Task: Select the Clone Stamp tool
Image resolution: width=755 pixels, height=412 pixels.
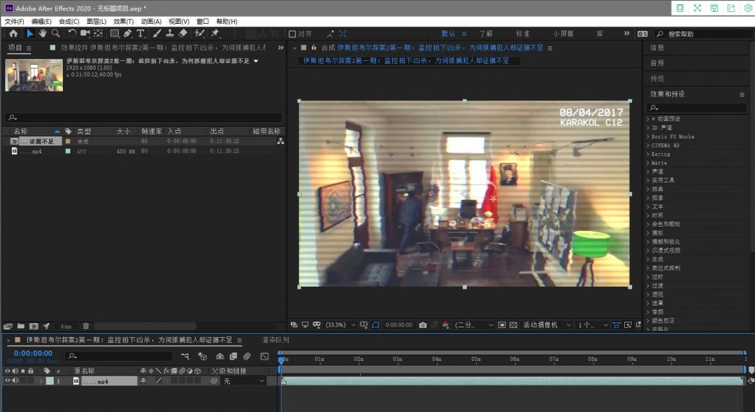Action: (x=170, y=34)
